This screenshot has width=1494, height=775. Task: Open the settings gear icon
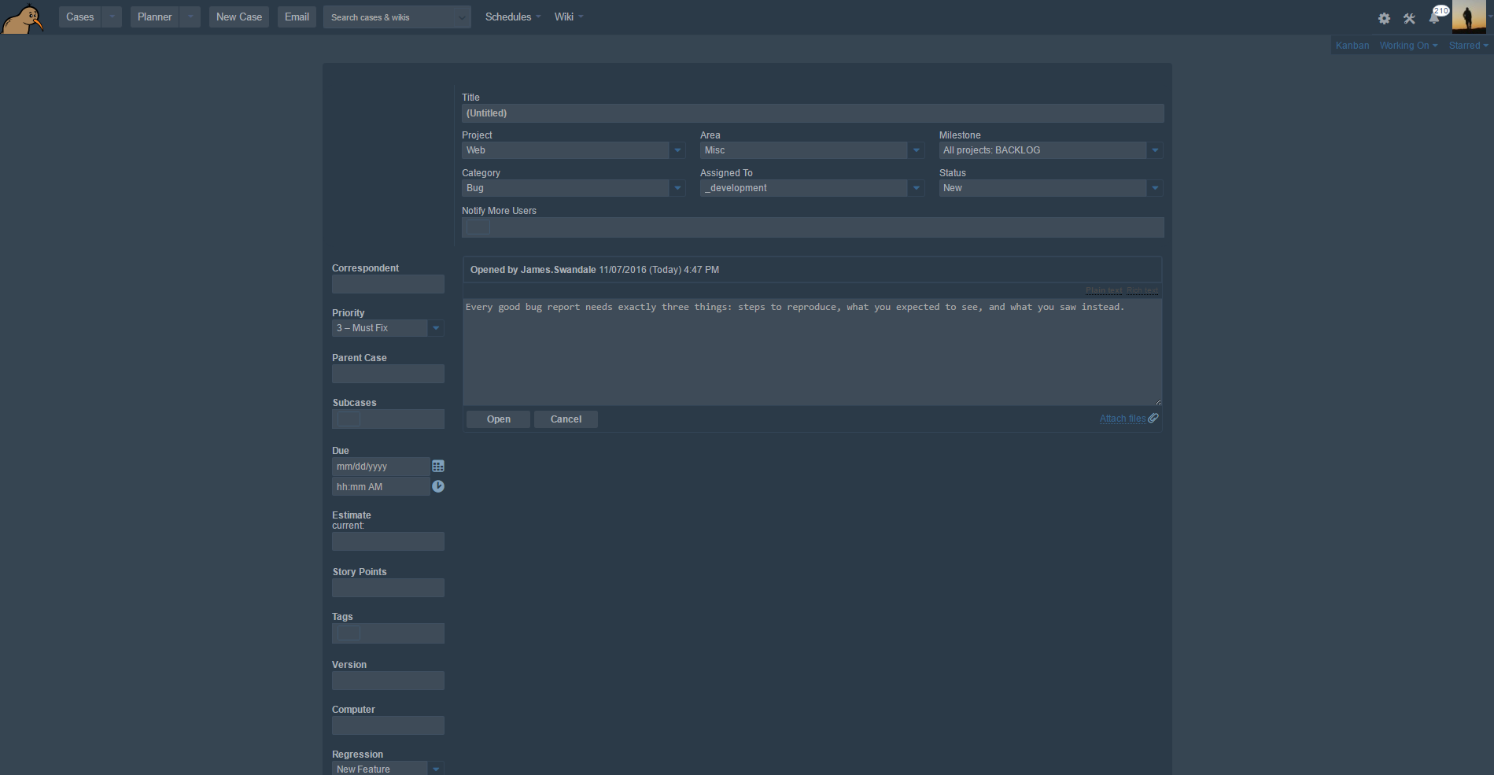(x=1384, y=18)
